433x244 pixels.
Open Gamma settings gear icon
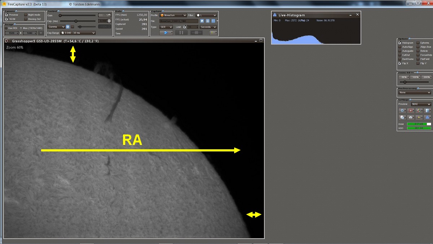coord(67,27)
